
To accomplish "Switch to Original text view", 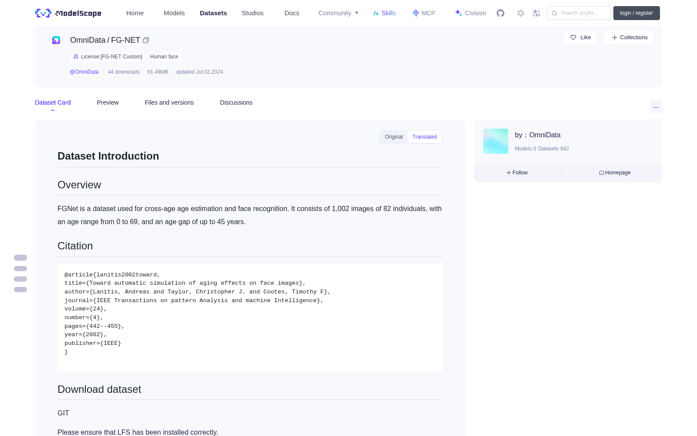I will click(394, 137).
